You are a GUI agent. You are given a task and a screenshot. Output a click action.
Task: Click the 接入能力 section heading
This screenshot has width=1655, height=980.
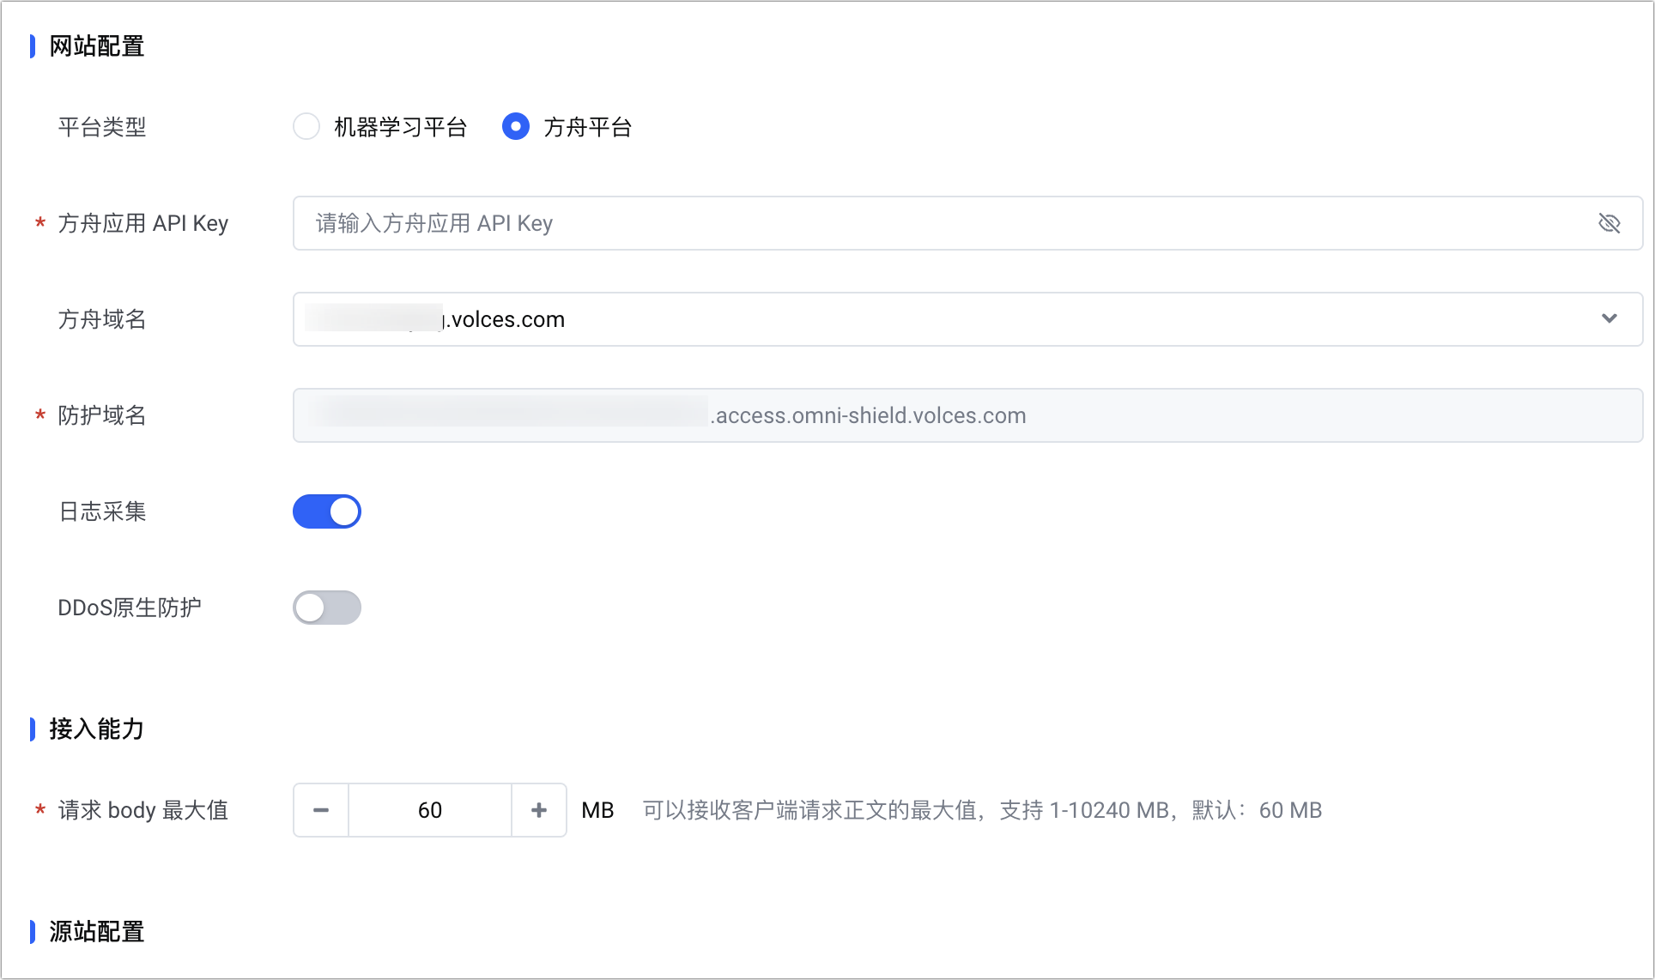[x=96, y=729]
